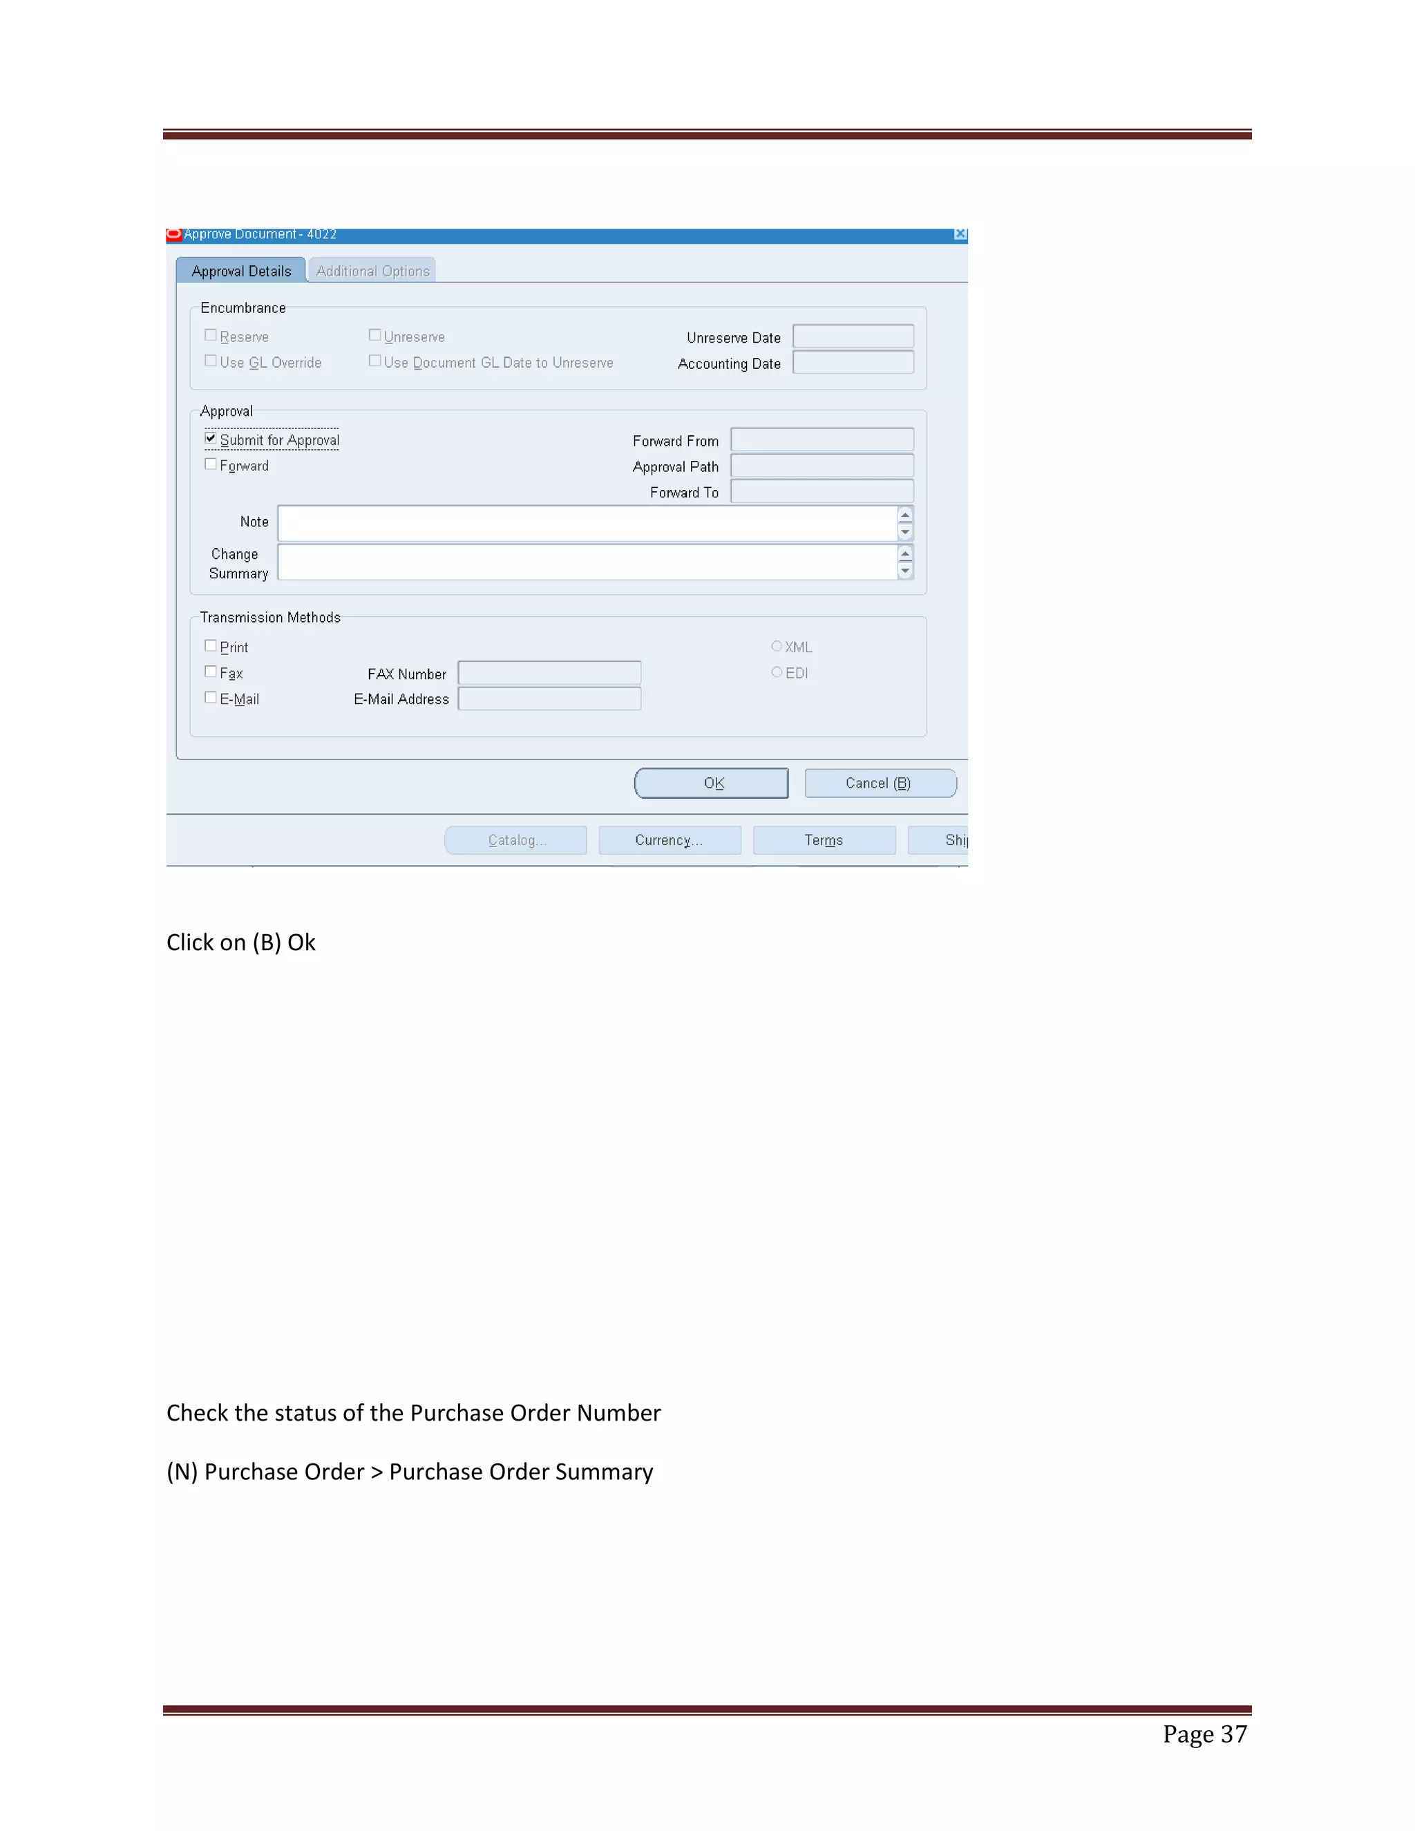
Task: Focus the Approval Path field
Action: 822,466
